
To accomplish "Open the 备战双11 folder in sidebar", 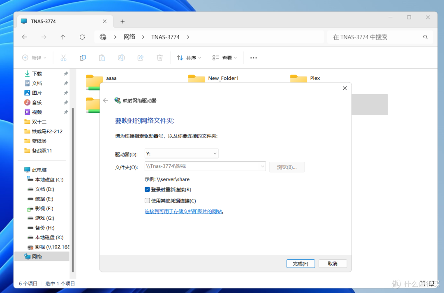I will (42, 151).
